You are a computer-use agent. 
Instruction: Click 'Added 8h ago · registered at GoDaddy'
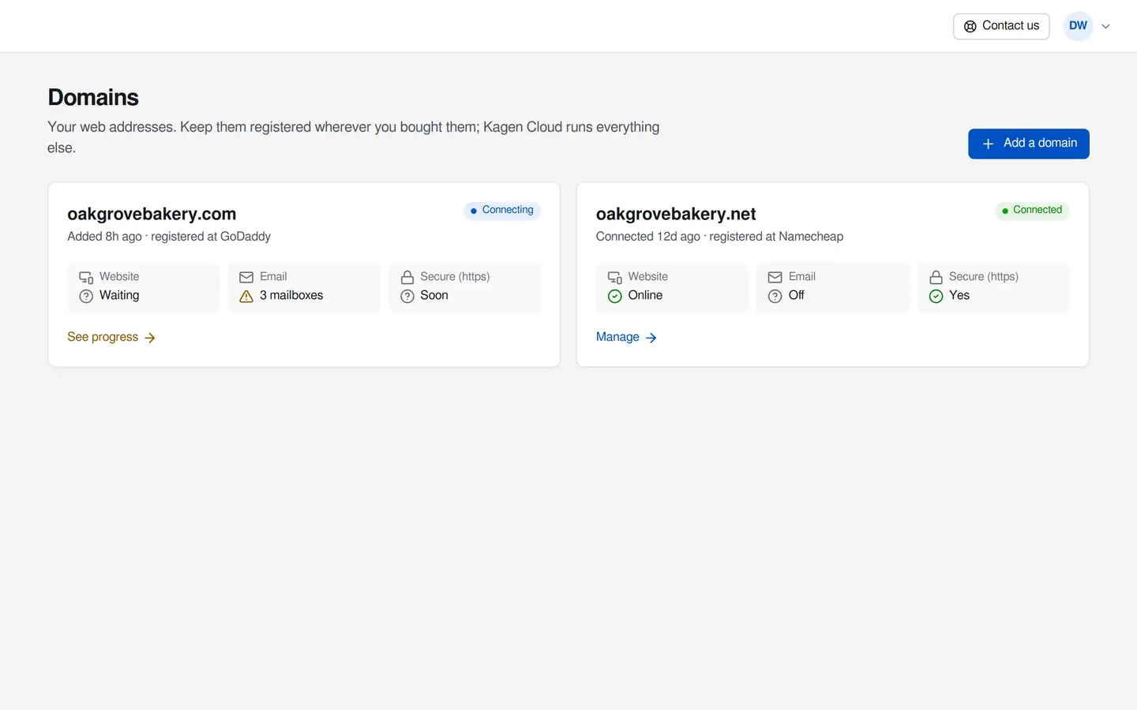pyautogui.click(x=169, y=237)
